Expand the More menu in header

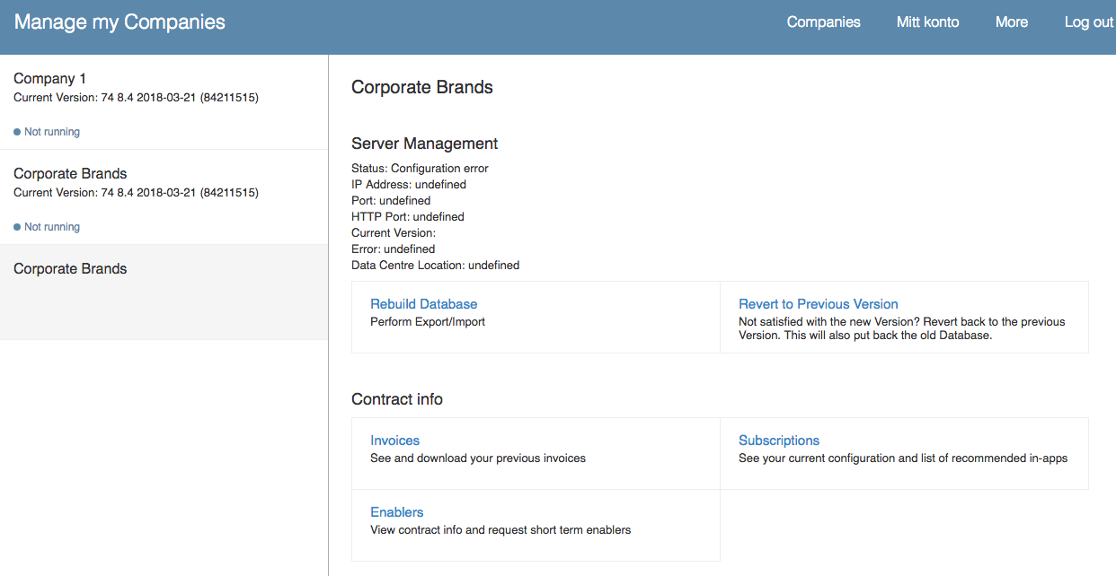1011,22
